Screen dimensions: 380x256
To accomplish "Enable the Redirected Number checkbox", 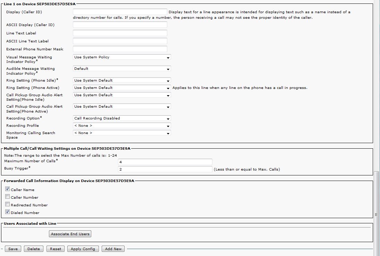I will point(7,205).
